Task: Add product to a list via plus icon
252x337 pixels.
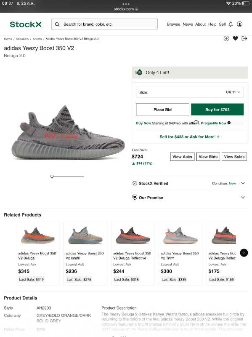Action: tap(225, 38)
